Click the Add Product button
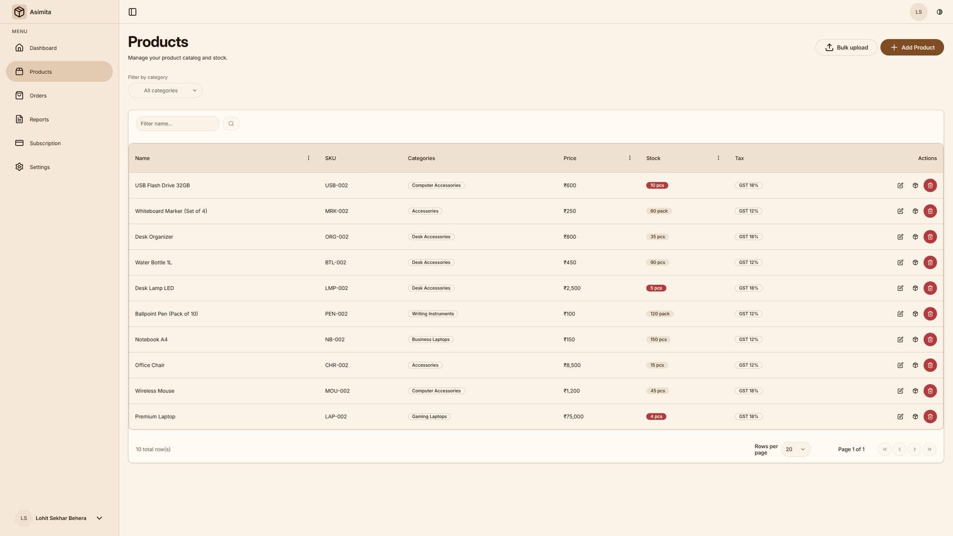953x536 pixels. 912,47
